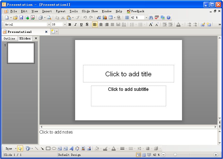Select slide 1 thumbnail
Image resolution: width=223 pixels, height=159 pixels.
[21, 53]
